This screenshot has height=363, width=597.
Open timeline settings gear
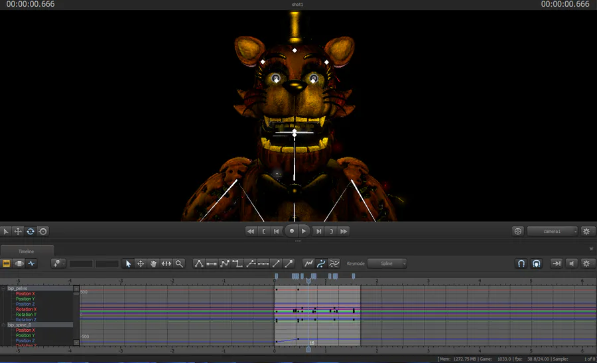point(587,263)
